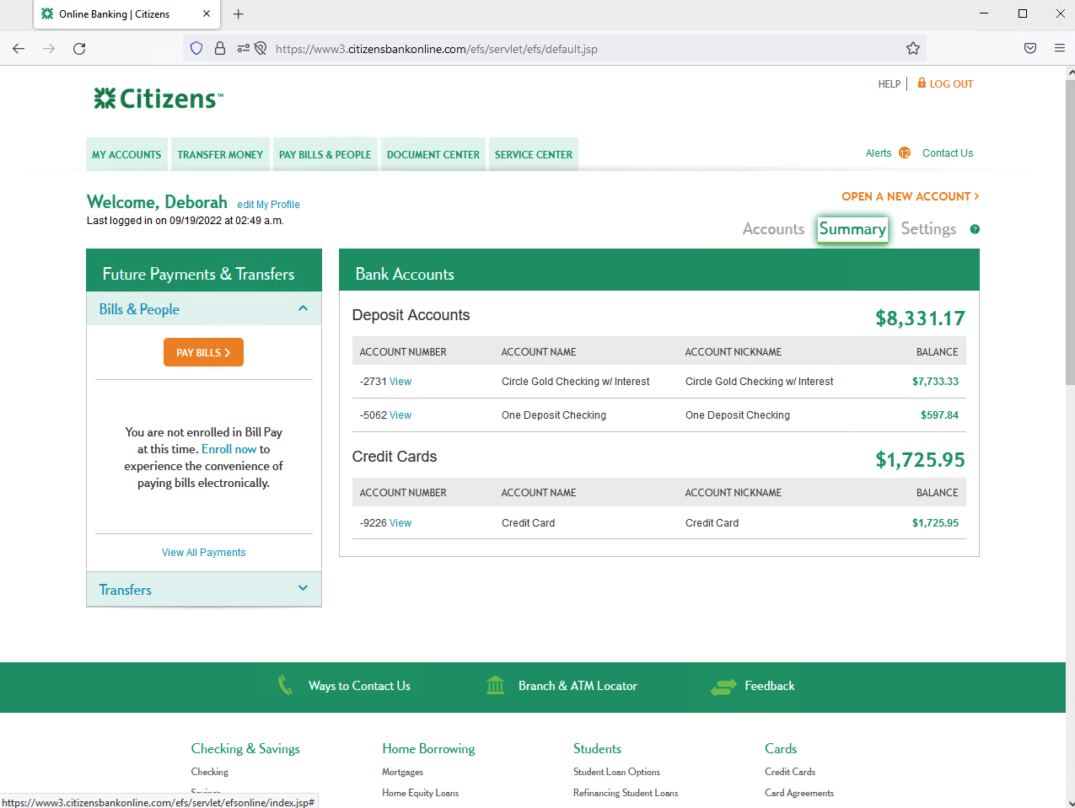
Task: Click the browser back arrow
Action: [19, 49]
